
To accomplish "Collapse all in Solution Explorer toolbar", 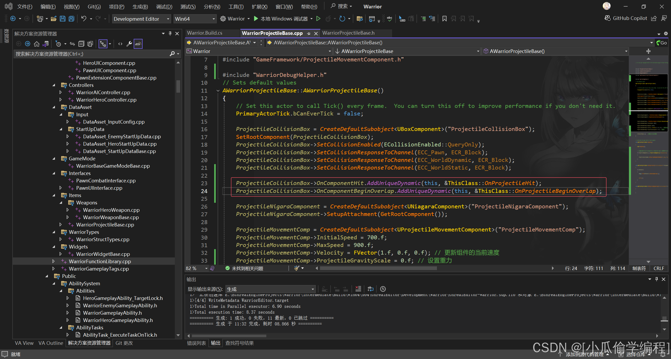I will (x=82, y=44).
